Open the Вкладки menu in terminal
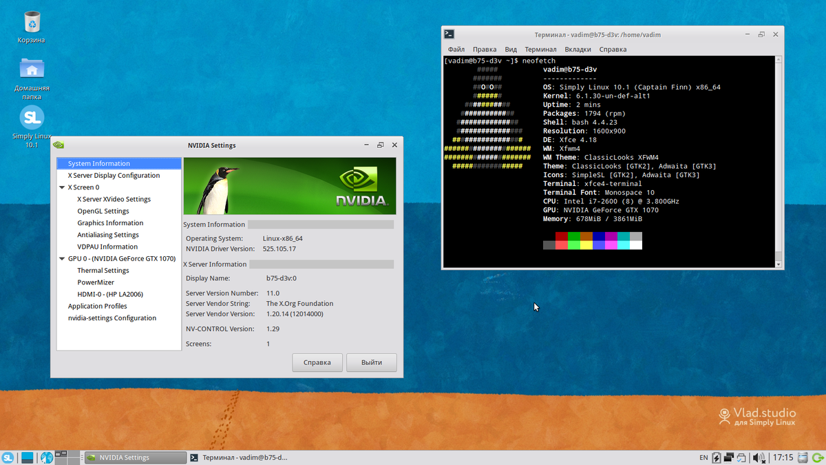This screenshot has height=465, width=826. [x=578, y=50]
